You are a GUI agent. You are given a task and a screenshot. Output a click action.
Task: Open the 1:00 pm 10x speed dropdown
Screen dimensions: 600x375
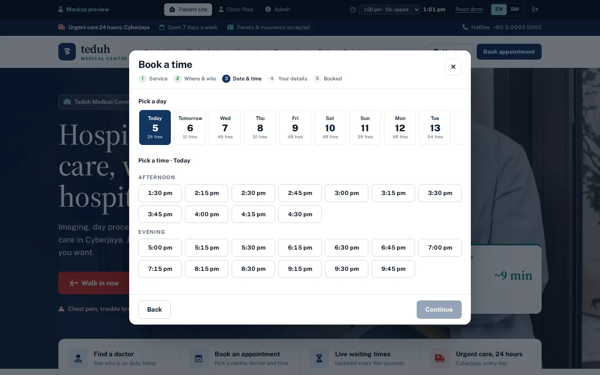[x=390, y=10]
